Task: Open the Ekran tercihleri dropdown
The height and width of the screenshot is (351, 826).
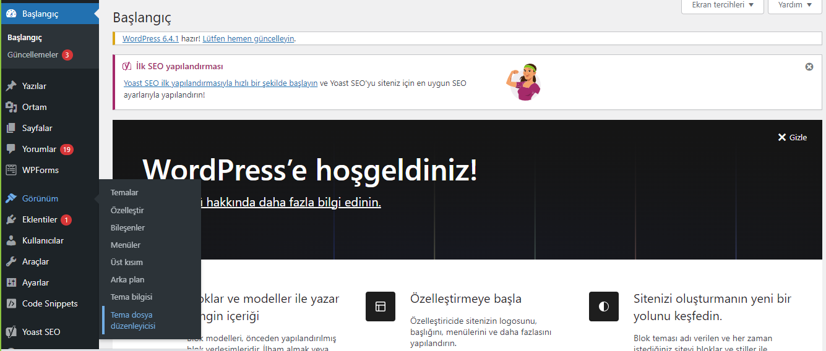Action: point(723,5)
